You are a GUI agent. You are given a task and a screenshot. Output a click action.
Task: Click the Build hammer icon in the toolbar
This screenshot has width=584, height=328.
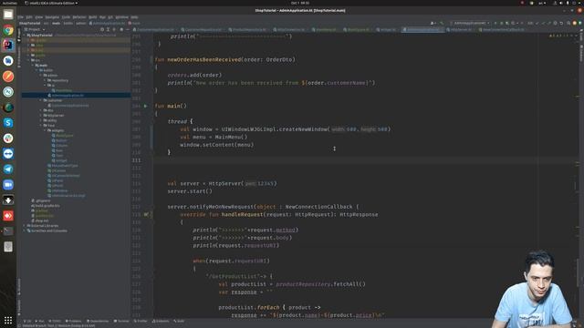coord(442,23)
